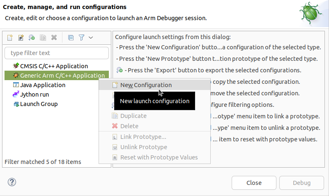Click the New Prototype toolbar icon
This screenshot has width=329, height=196.
21,38
